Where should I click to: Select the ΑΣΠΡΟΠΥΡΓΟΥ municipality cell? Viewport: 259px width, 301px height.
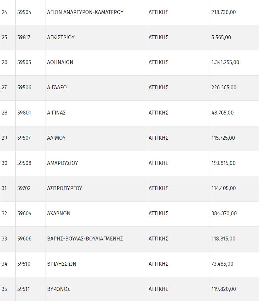pyautogui.click(x=64, y=188)
